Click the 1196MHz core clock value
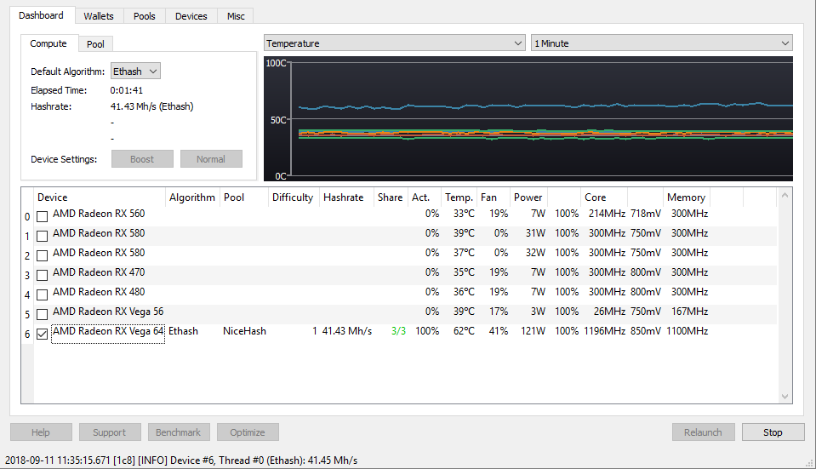 (605, 331)
